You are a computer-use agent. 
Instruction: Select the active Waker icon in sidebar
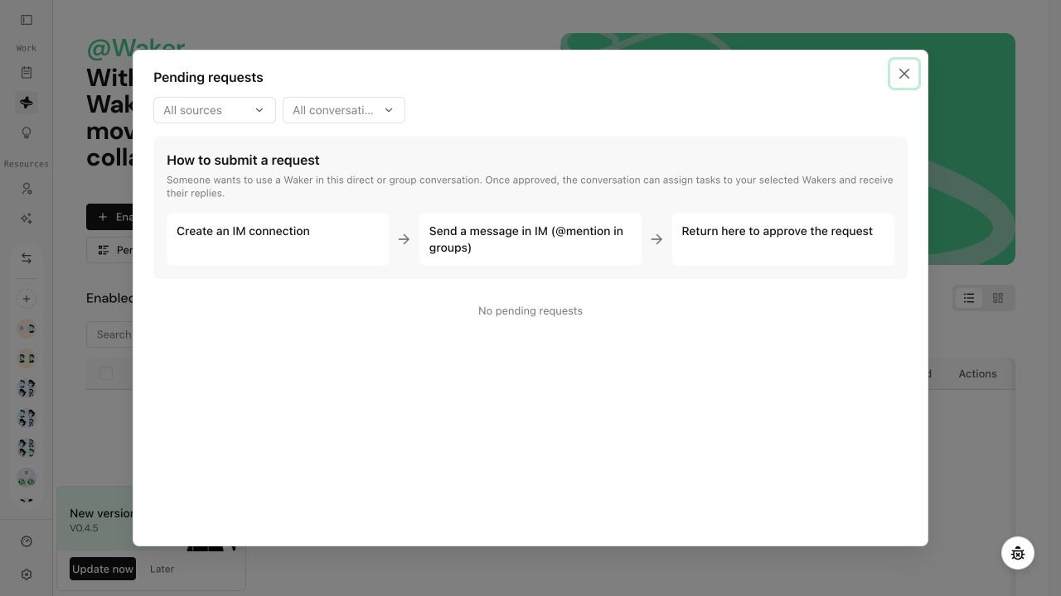click(x=27, y=103)
